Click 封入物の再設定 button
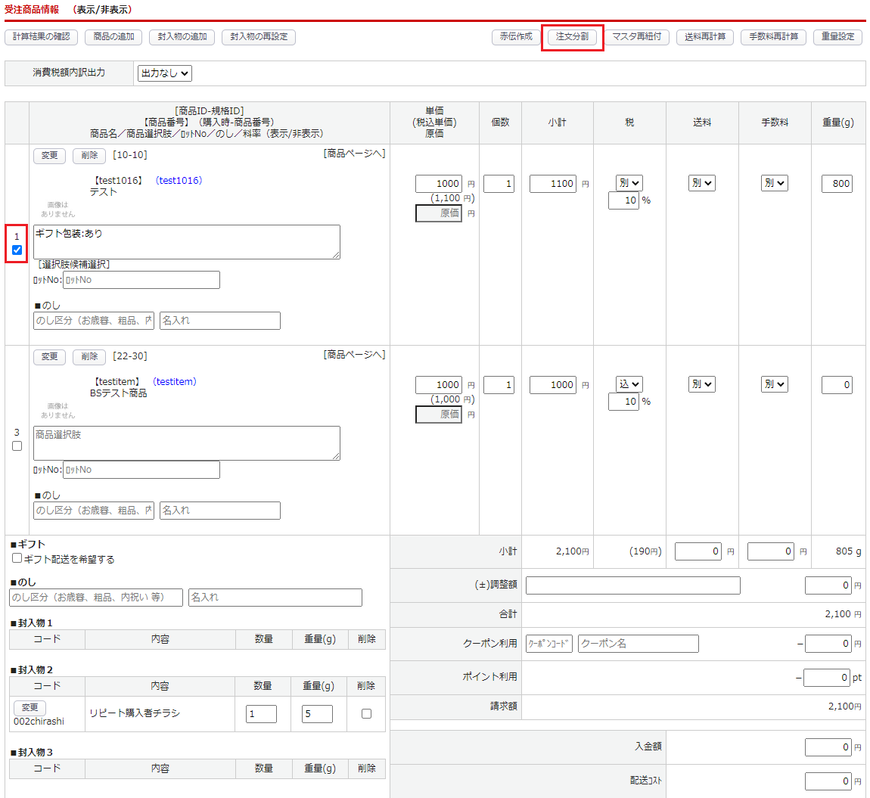Screen dimensions: 870x798 pos(259,37)
